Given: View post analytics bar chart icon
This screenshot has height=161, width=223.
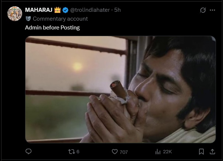Looking at the screenshot, I should 158,151.
